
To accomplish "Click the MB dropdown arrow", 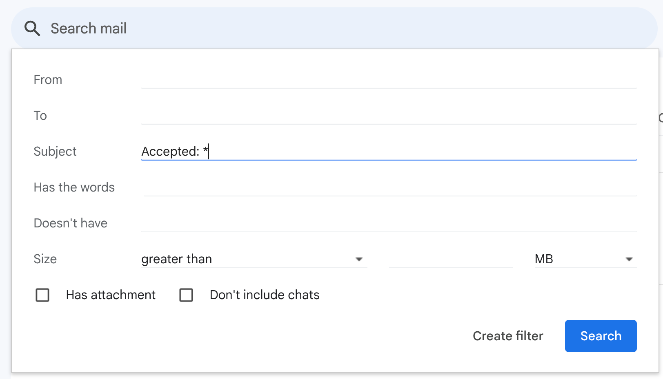I will [x=629, y=259].
